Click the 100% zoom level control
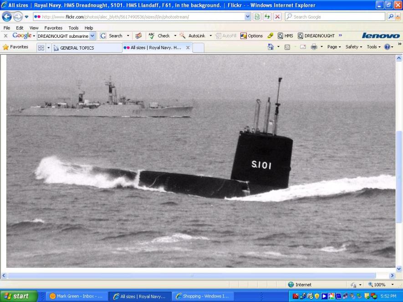This screenshot has width=403, height=302. point(379,285)
